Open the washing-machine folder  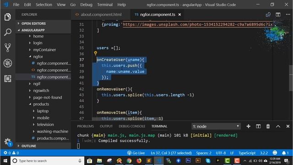click(x=53, y=132)
